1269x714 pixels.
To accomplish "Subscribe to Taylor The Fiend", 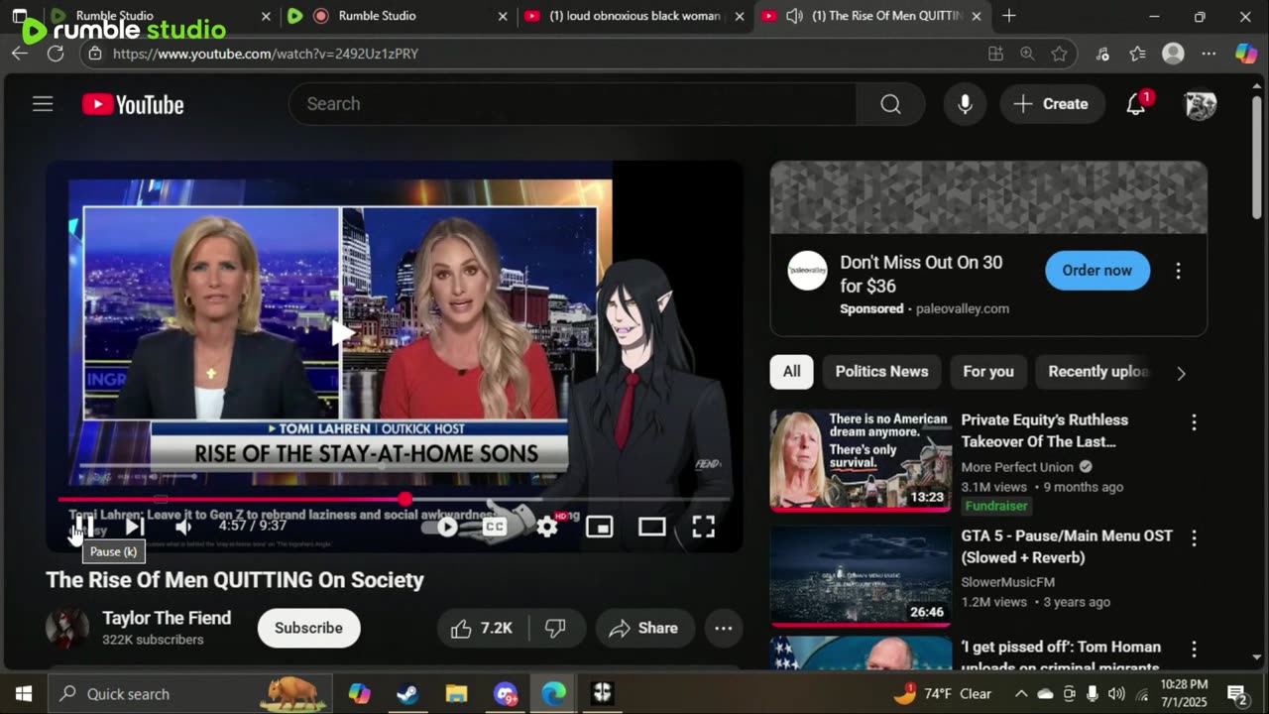I will pyautogui.click(x=308, y=628).
